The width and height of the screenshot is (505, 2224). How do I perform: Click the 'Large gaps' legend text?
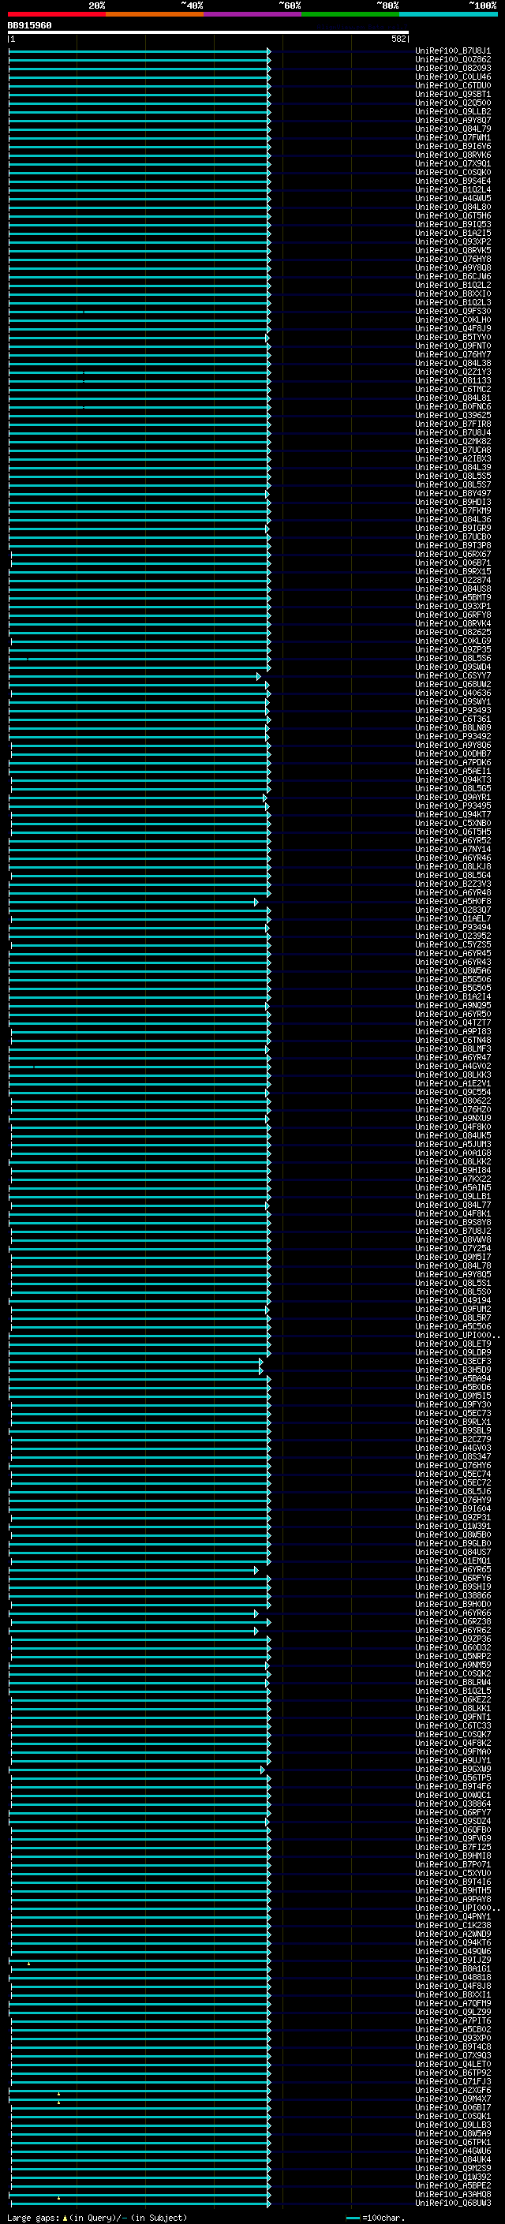(x=34, y=2217)
